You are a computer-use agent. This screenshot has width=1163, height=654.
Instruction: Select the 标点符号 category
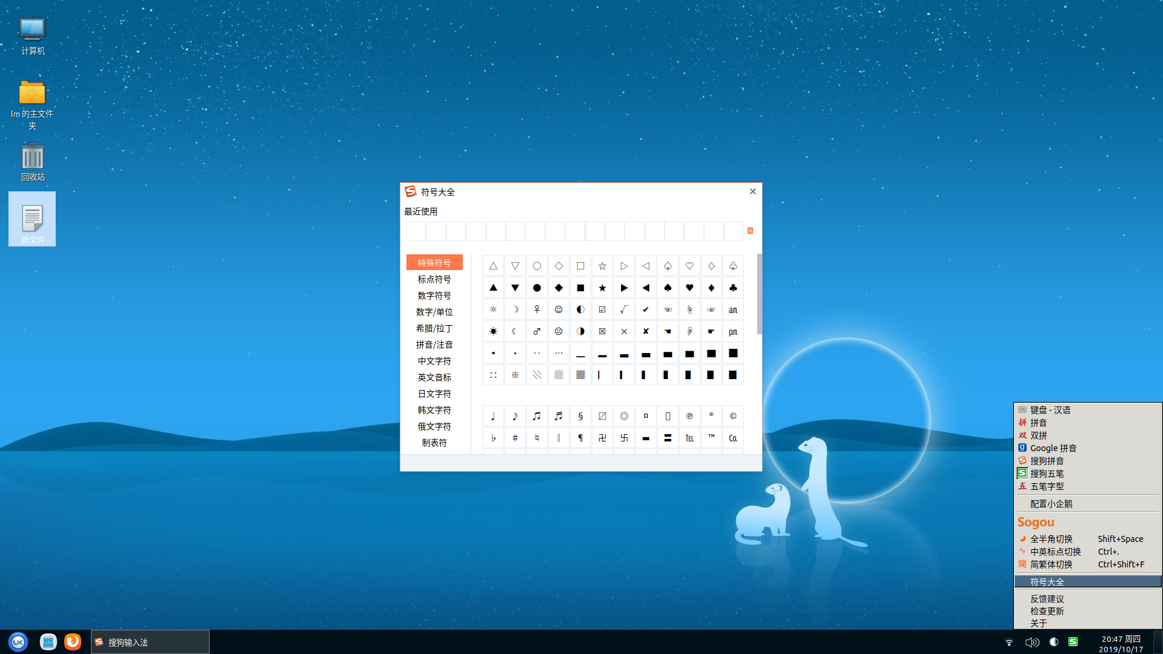point(434,279)
